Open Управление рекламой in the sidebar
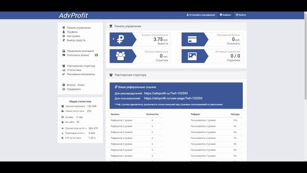 pos(80,51)
